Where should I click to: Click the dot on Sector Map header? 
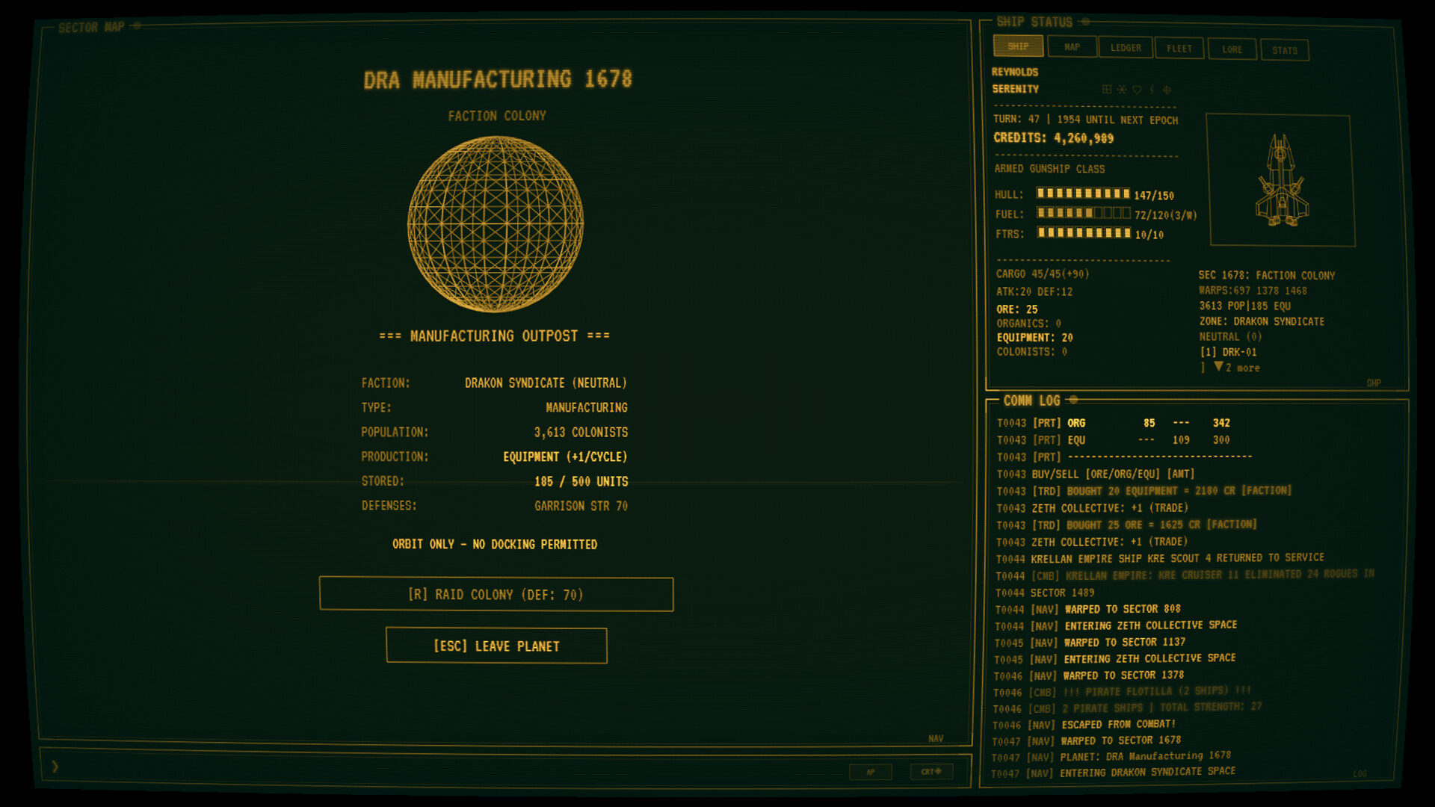tap(137, 26)
